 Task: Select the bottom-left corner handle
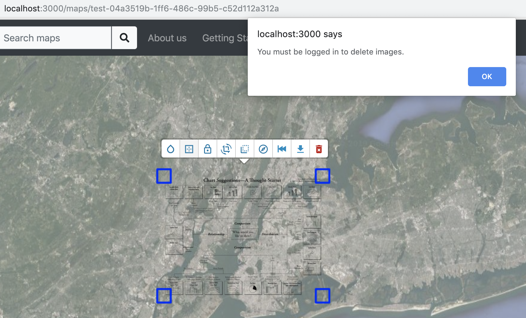click(x=164, y=296)
